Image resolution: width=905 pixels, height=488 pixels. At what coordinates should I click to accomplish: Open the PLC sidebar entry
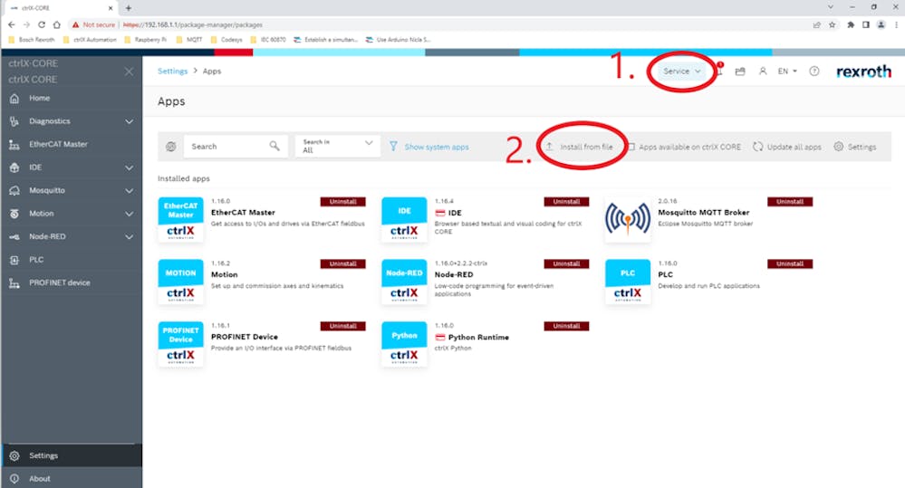[x=71, y=260]
